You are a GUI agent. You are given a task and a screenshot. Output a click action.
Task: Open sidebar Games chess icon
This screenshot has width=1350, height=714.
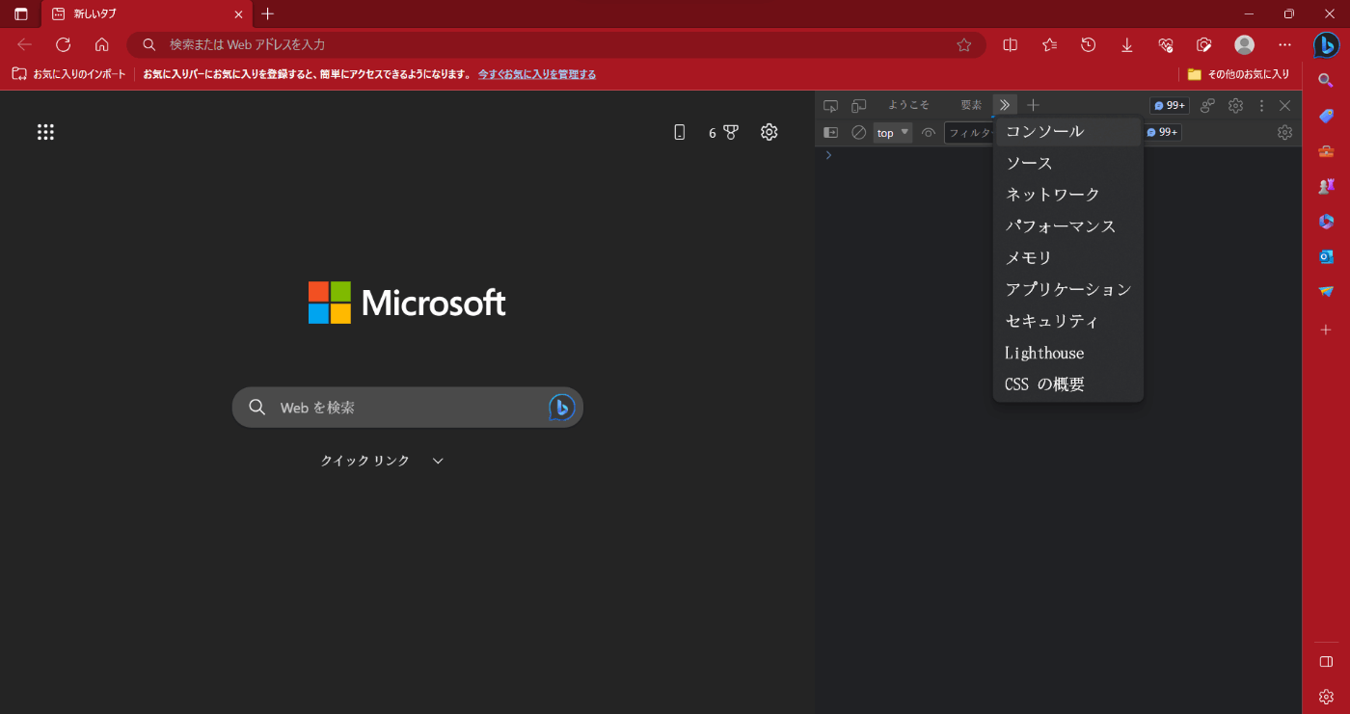tap(1326, 186)
